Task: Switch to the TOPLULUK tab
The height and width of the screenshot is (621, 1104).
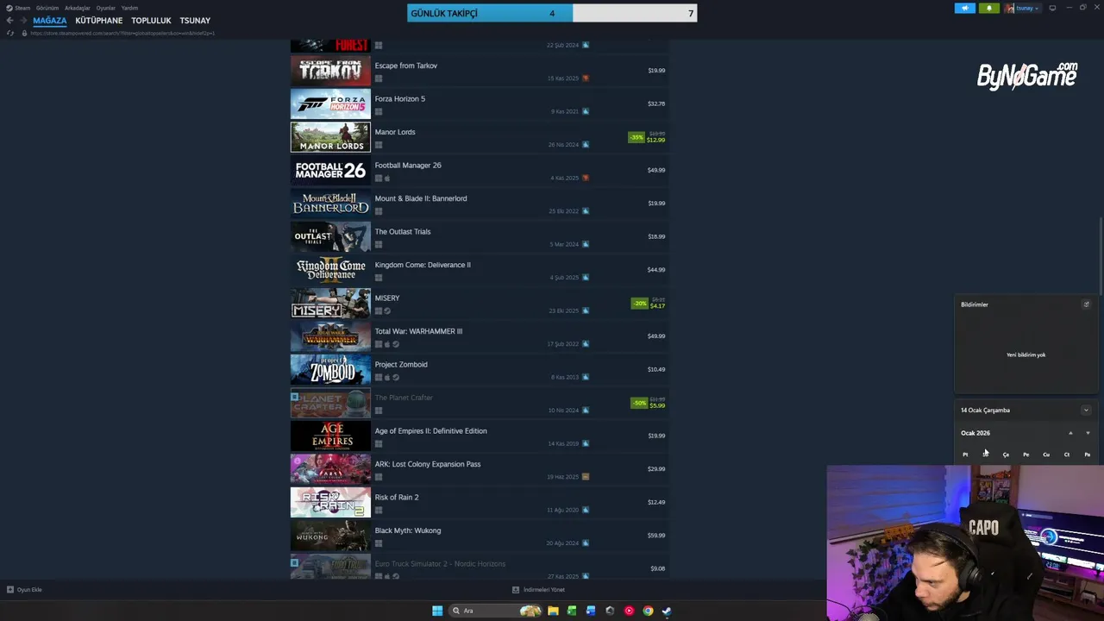Action: [x=151, y=21]
